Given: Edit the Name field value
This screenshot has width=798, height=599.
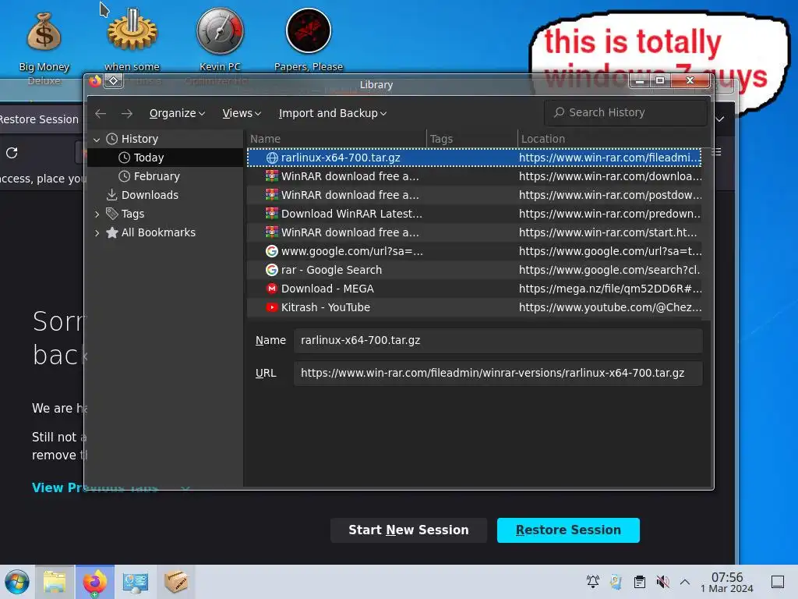Looking at the screenshot, I should click(498, 340).
